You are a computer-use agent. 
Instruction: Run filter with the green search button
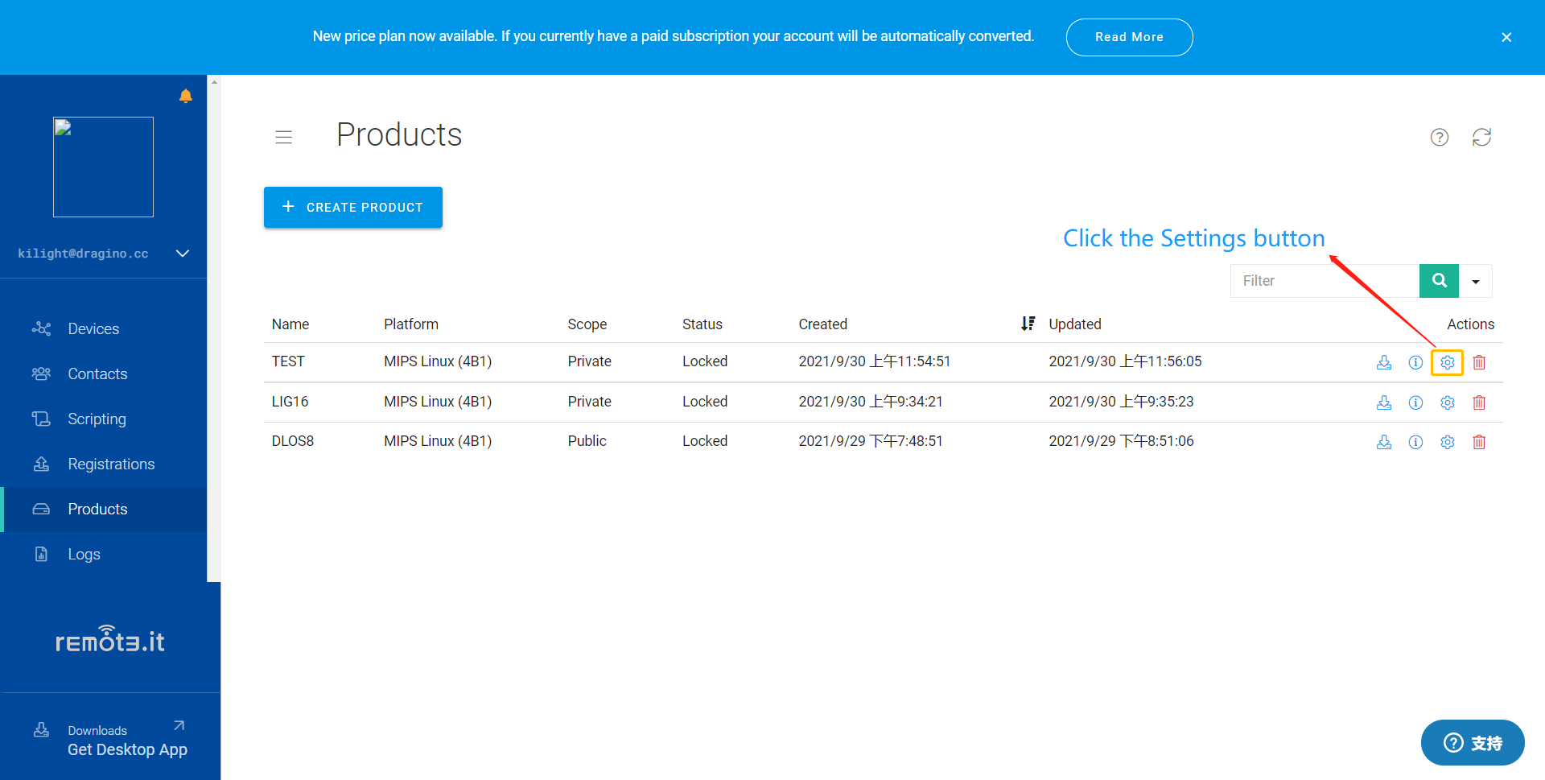1440,281
